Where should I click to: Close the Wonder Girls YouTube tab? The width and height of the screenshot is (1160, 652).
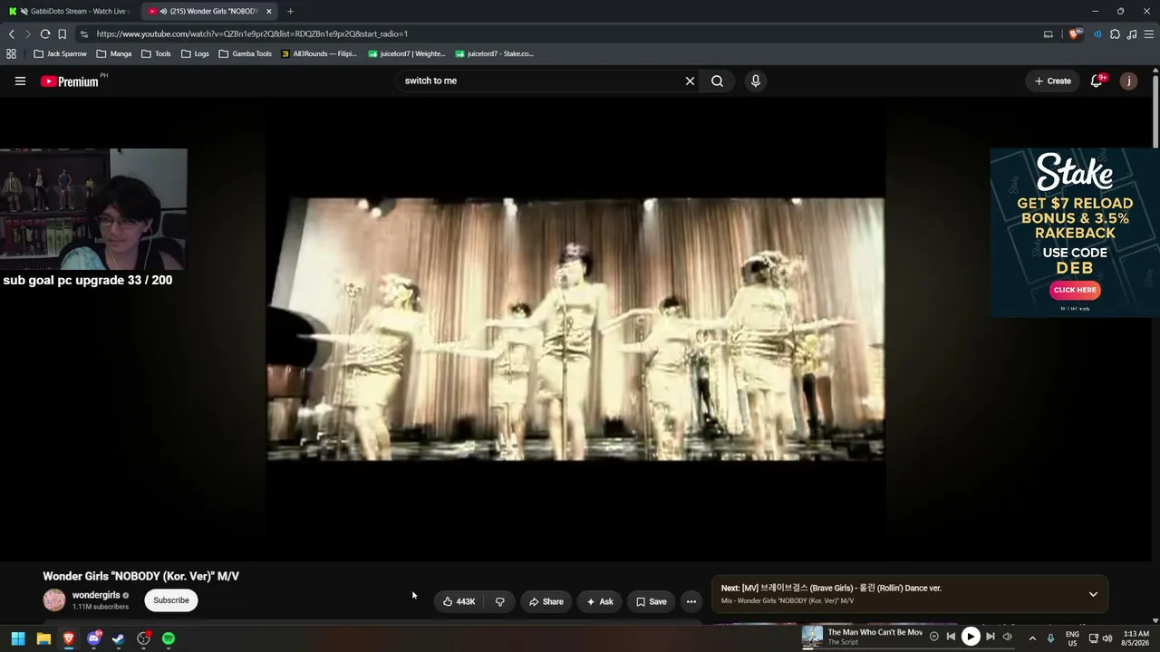pos(268,11)
